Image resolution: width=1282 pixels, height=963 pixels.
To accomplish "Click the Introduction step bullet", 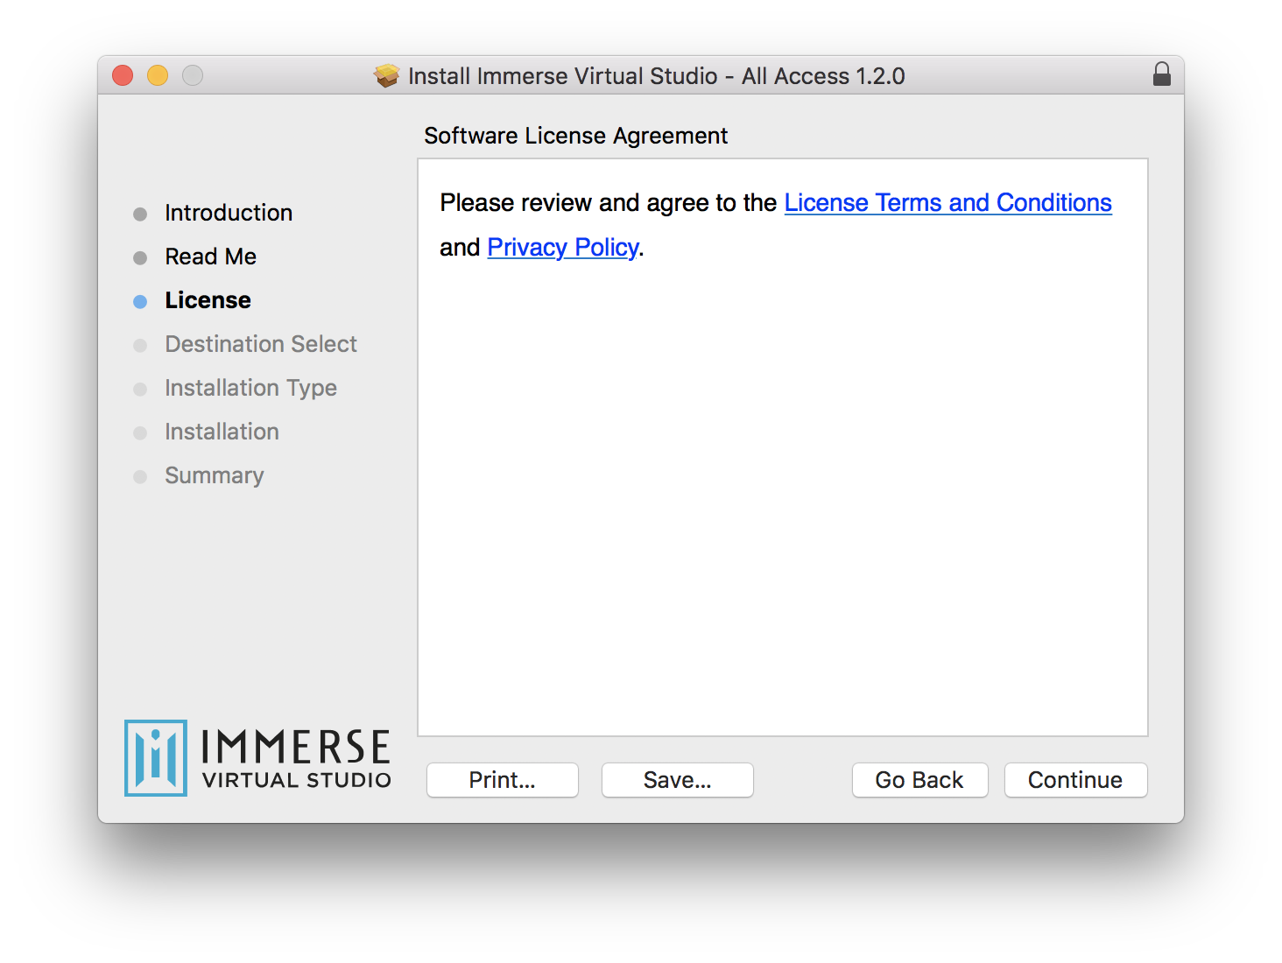I will (x=140, y=214).
